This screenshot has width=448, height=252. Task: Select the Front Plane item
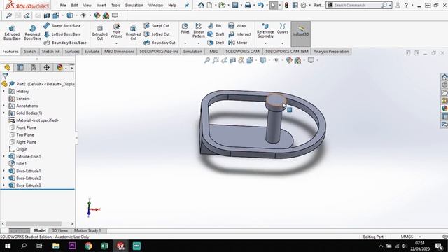pos(22,127)
